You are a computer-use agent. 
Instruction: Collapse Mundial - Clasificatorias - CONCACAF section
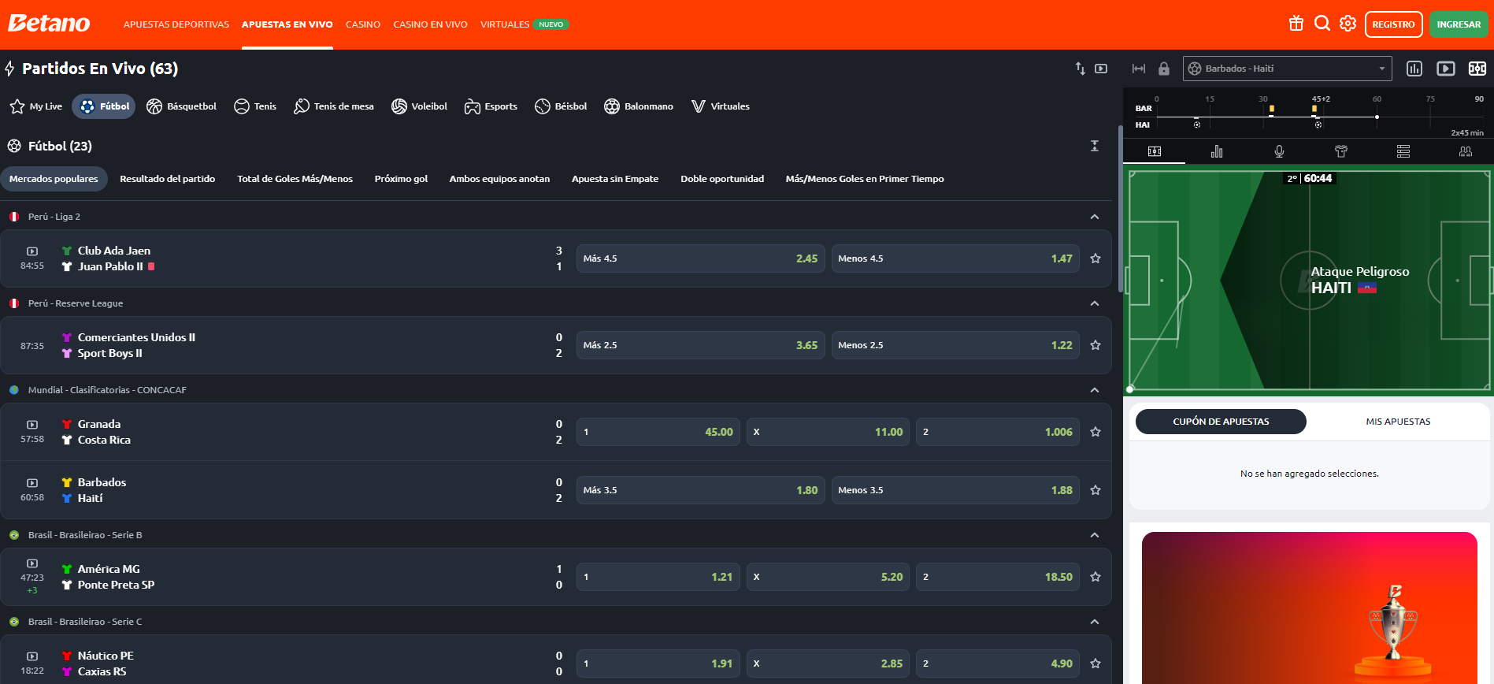1095,390
